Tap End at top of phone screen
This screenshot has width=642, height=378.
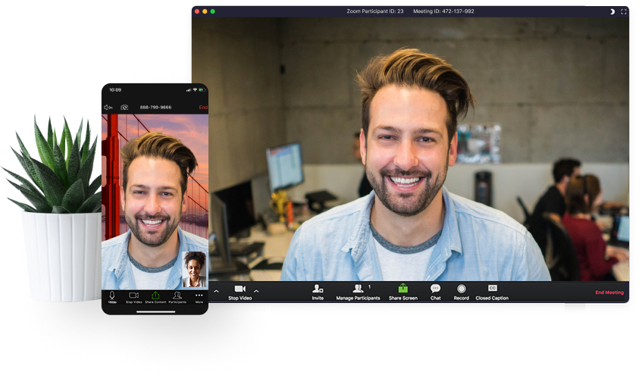tap(203, 108)
